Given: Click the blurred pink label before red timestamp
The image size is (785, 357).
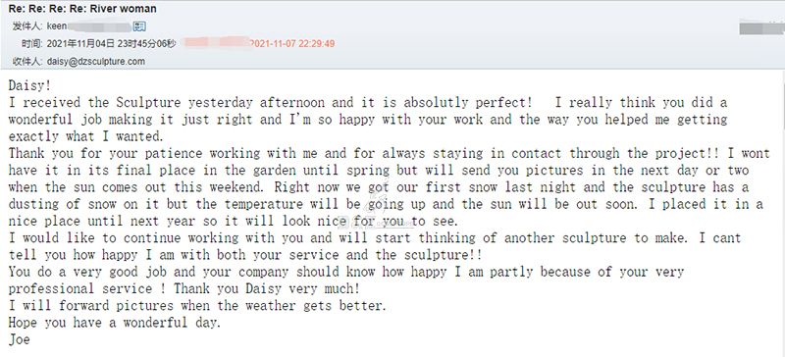Looking at the screenshot, I should pos(217,42).
